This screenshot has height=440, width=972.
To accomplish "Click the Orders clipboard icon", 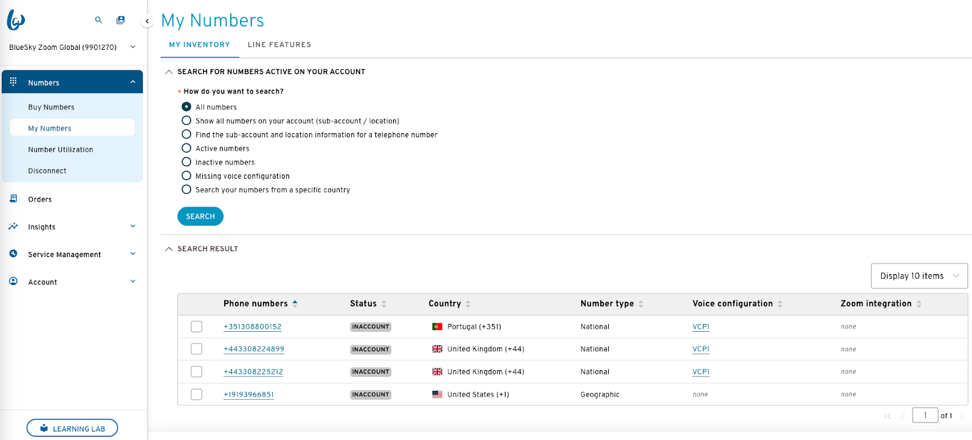I will [x=13, y=199].
